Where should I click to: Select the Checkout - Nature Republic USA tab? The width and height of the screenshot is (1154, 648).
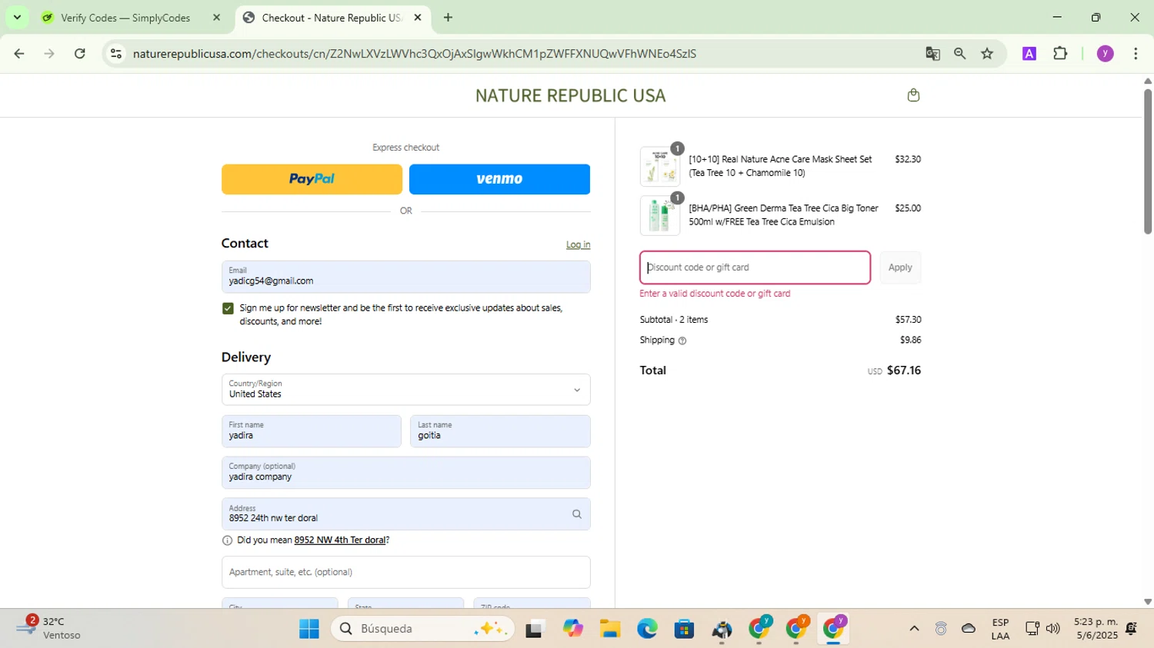[x=331, y=18]
